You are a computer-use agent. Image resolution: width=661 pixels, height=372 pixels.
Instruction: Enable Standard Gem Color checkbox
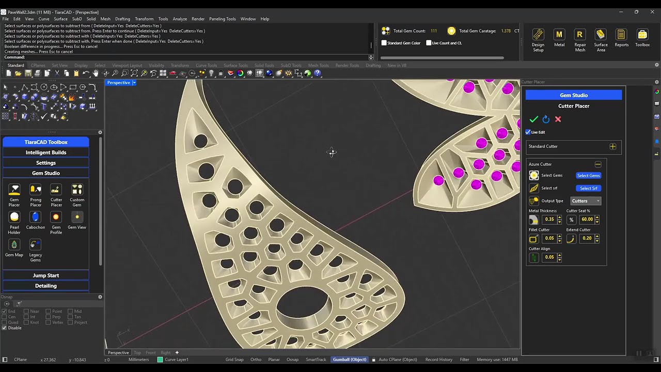tap(384, 43)
